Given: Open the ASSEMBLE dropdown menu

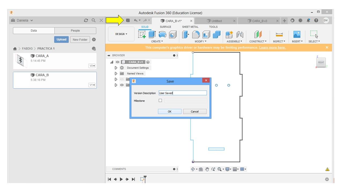Looking at the screenshot, I should point(234,41).
